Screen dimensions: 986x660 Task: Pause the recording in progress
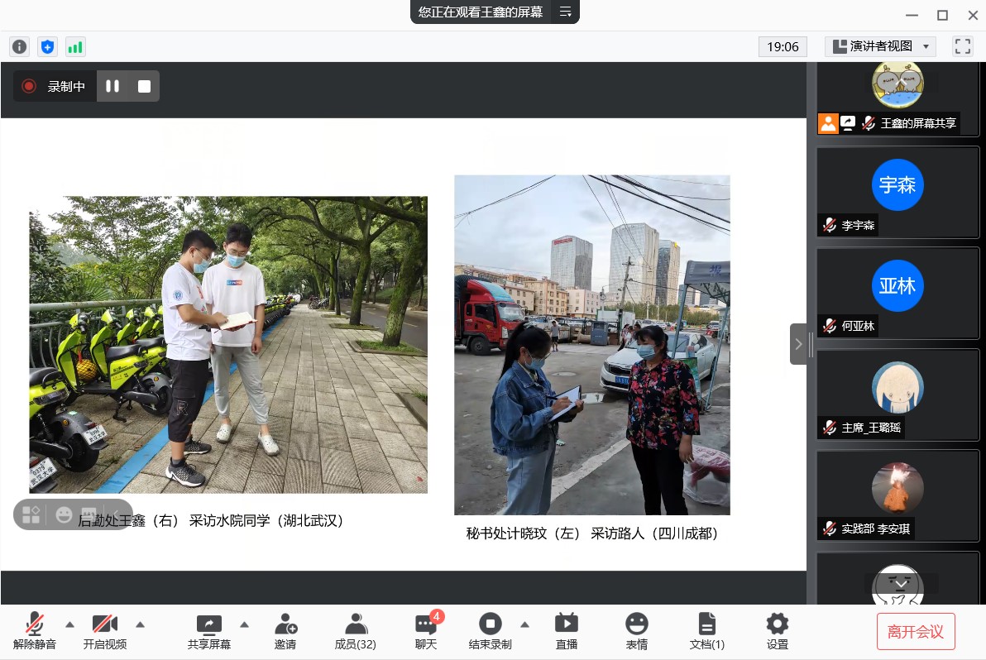click(x=112, y=86)
